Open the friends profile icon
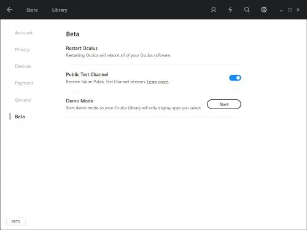The height and width of the screenshot is (230, 307). click(214, 10)
